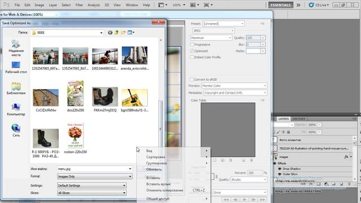This screenshot has width=361, height=203.
Task: Click the file name field with menu.jpg
Action: pyautogui.click(x=95, y=169)
